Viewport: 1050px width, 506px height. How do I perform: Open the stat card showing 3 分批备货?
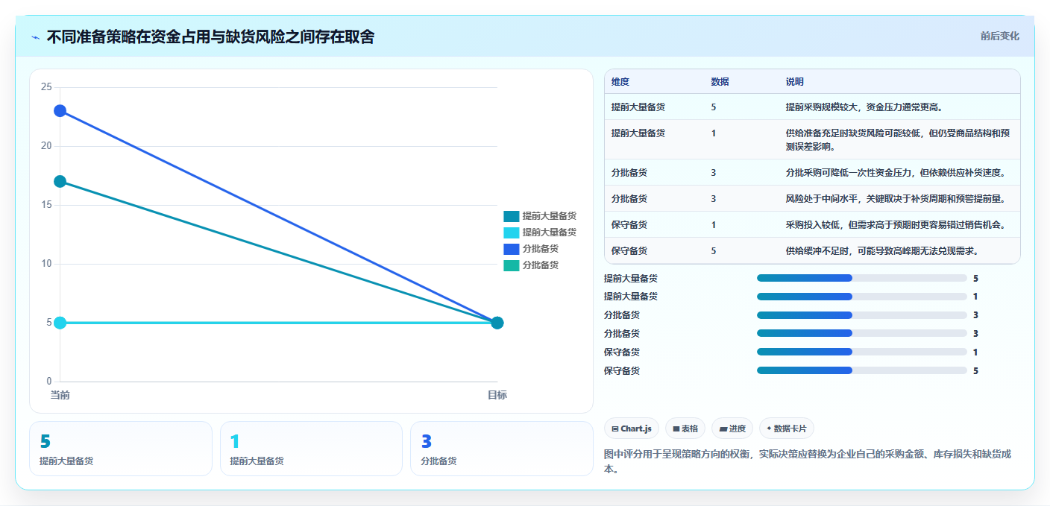coord(501,449)
